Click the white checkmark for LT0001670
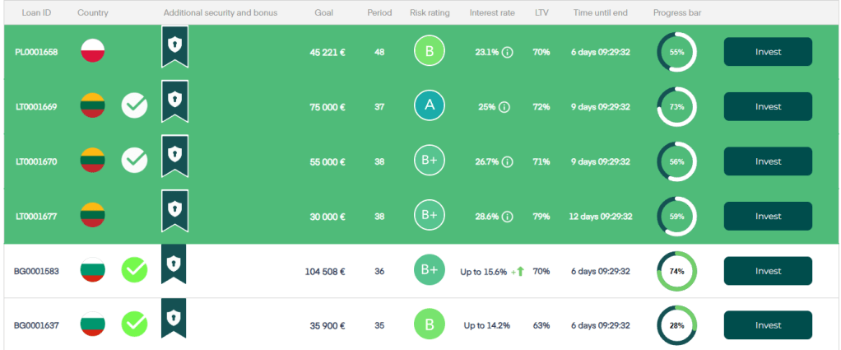 (x=135, y=161)
